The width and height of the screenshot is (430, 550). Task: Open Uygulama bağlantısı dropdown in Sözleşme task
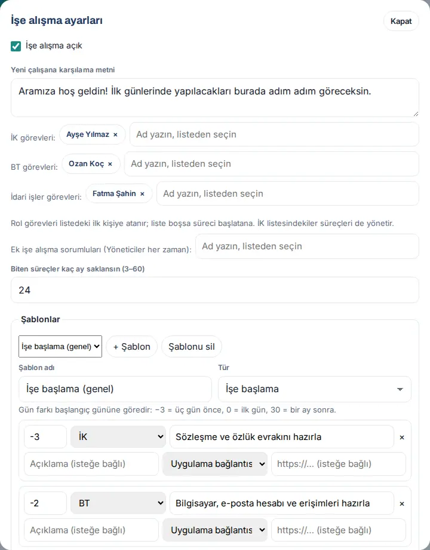(x=215, y=464)
